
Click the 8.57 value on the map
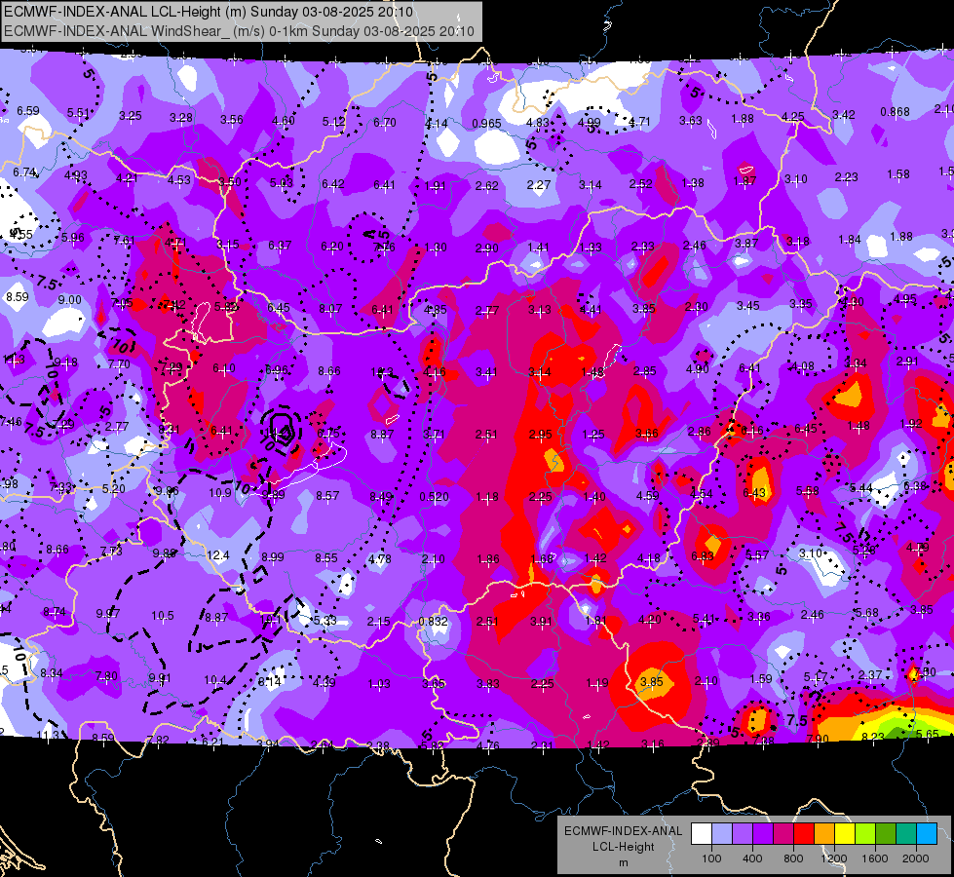tap(327, 495)
